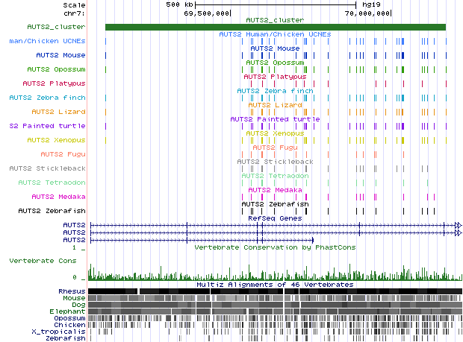Open the RefSeq Genes track title

(275, 218)
